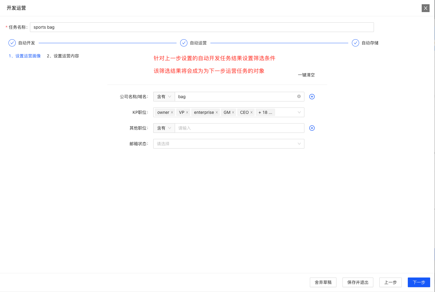Click the 自动运营 step label
The height and width of the screenshot is (292, 435).
pos(198,43)
